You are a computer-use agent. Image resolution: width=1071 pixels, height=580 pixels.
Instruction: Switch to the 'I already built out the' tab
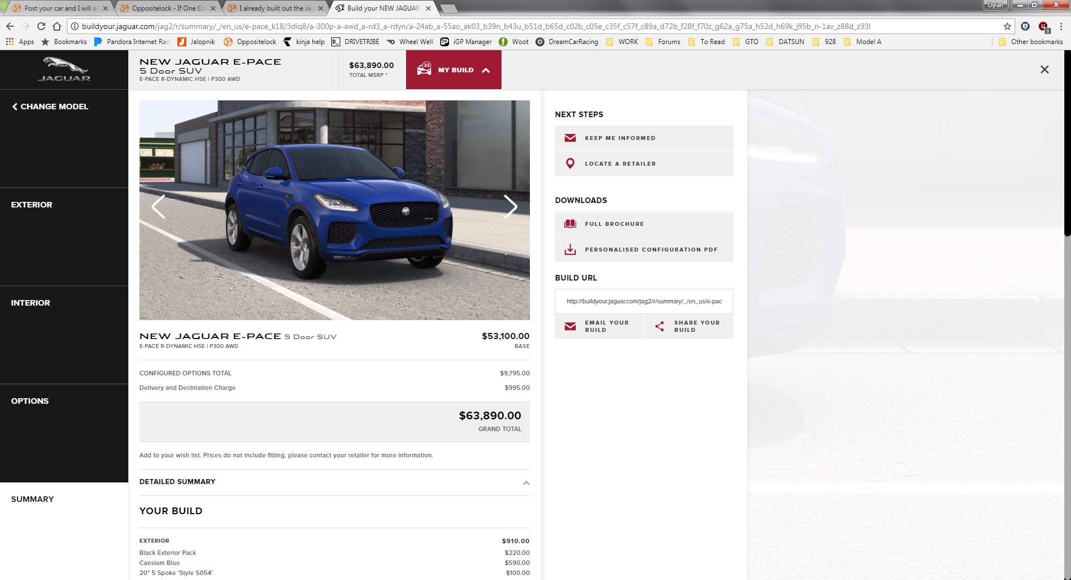click(276, 8)
